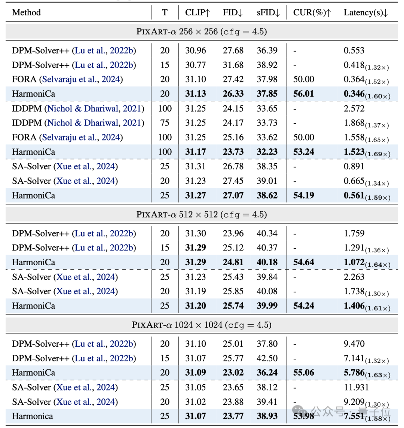Select the PixArt-α 1024 × 1024 section heading
This screenshot has height=428, width=404.
(202, 325)
